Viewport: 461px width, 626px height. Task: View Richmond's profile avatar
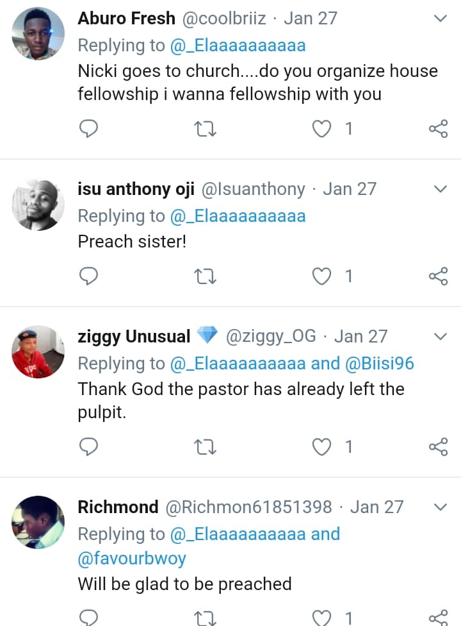click(x=38, y=522)
